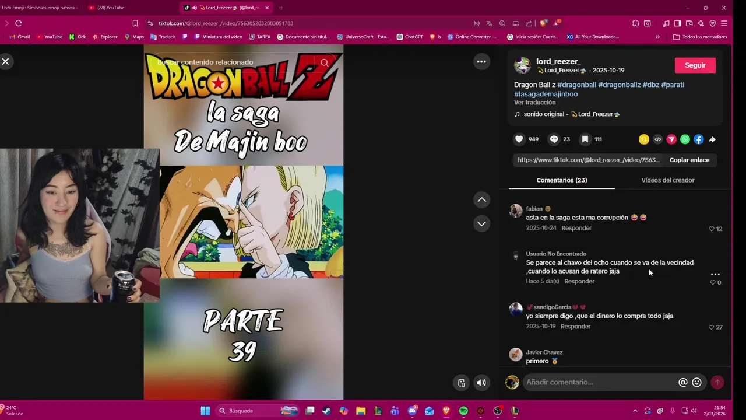Open Todos los marcadores folder
The image size is (746, 420).
[x=700, y=37]
